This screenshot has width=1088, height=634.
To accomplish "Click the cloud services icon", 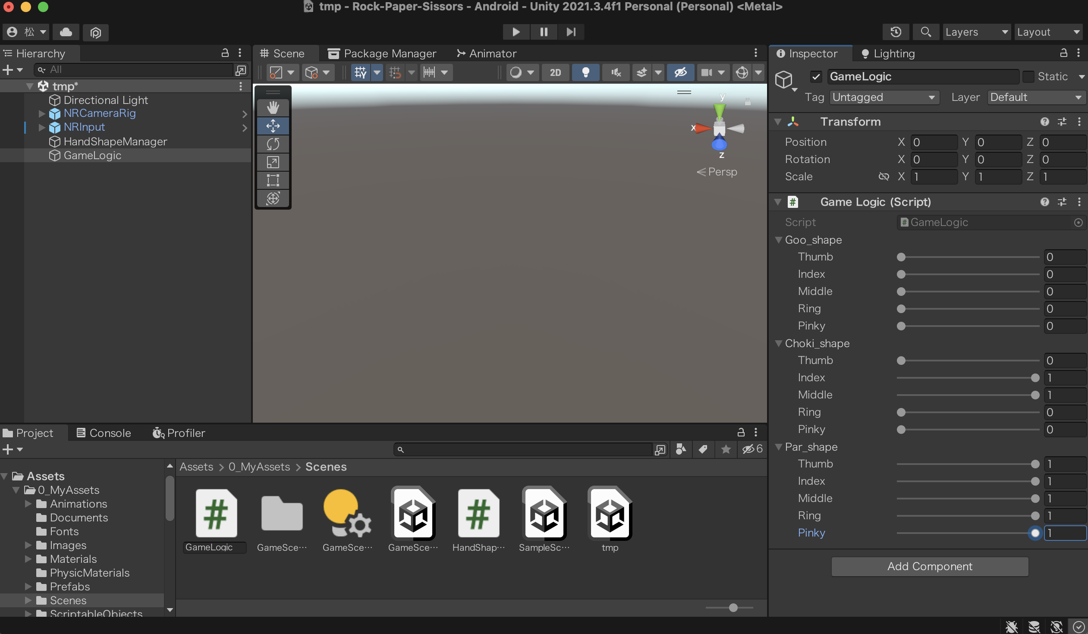I will click(x=66, y=32).
